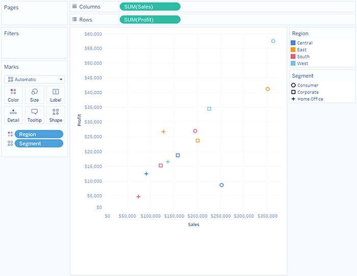Click the shape icon beside Segment pill
The width and height of the screenshot is (357, 276).
point(10,143)
